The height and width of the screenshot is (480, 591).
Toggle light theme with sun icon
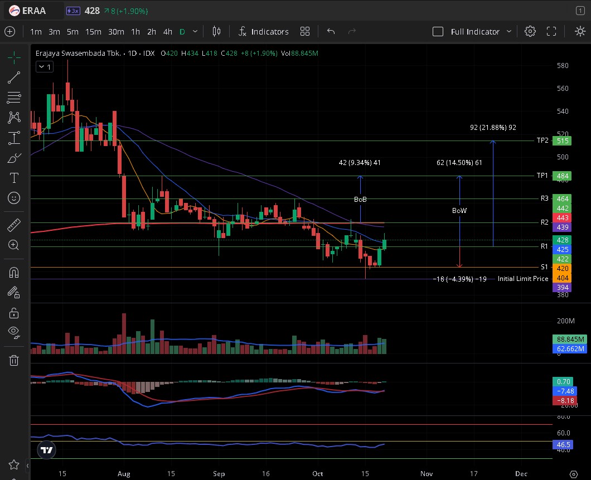[x=580, y=31]
